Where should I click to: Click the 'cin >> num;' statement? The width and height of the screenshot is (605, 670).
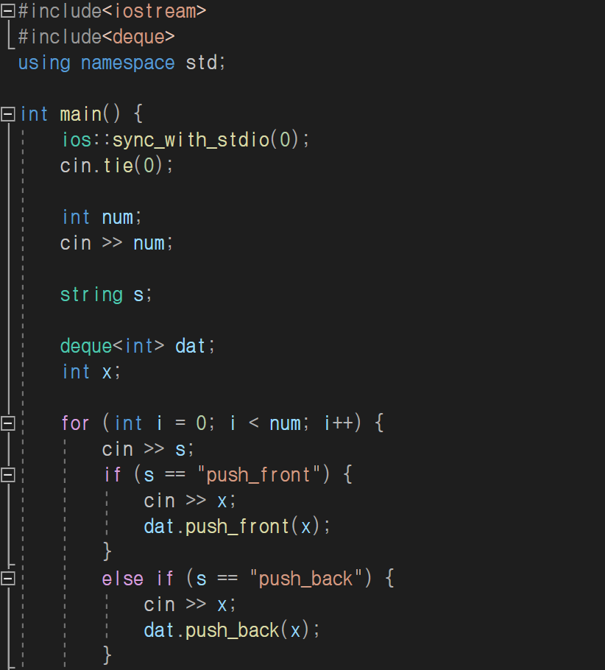coord(116,244)
